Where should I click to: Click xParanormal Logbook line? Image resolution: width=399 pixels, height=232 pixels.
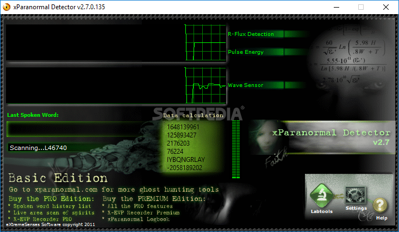click(136, 219)
